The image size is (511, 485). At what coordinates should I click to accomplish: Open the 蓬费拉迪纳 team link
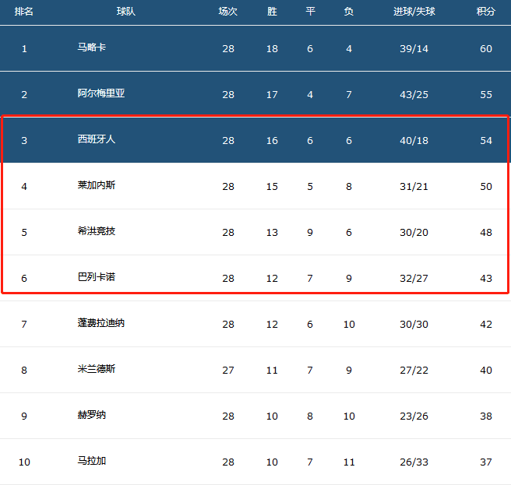(x=101, y=323)
